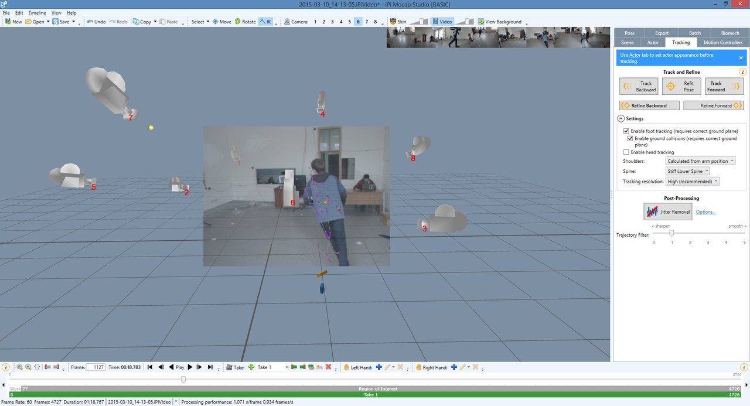This screenshot has height=406, width=750.
Task: Click the timeline zoom in magnifier
Action: (19, 367)
